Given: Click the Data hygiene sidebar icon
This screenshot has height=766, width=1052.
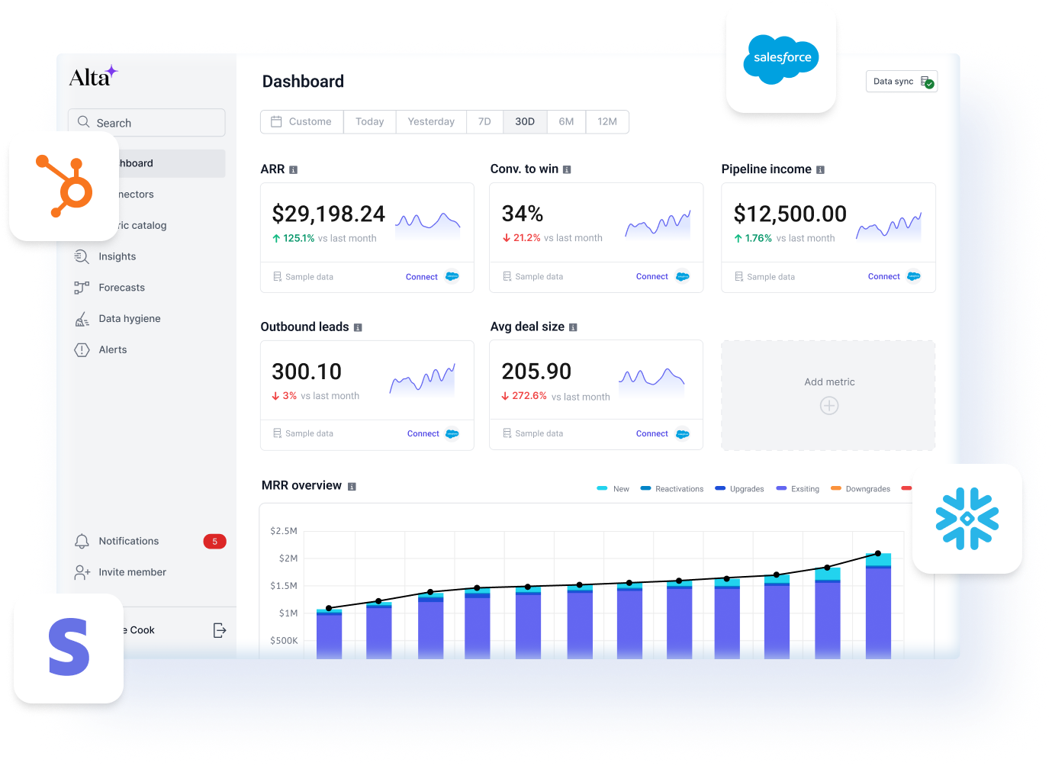Looking at the screenshot, I should [x=82, y=319].
